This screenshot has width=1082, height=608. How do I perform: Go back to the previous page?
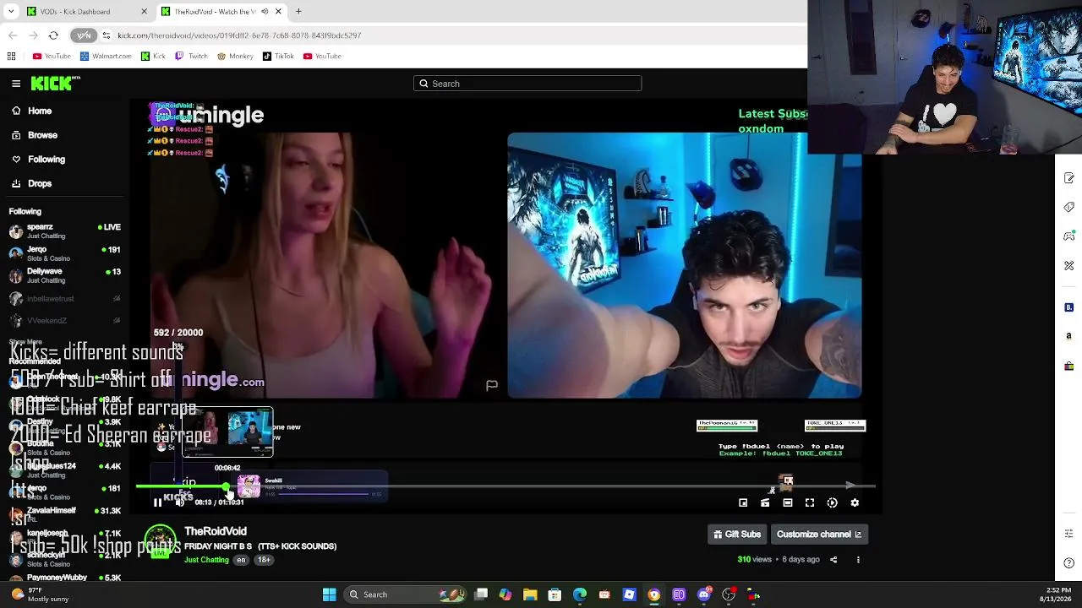coord(13,35)
